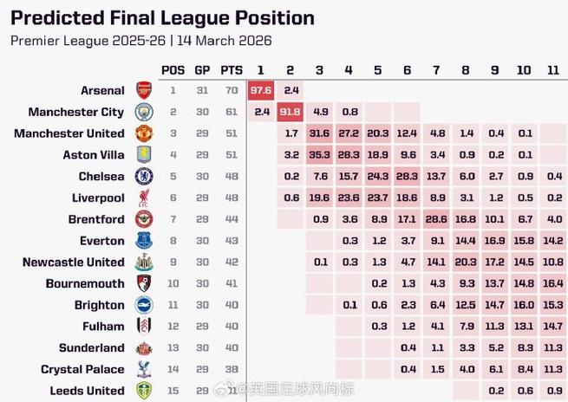Image resolution: width=568 pixels, height=402 pixels.
Task: Select Manchester City's 91.8 probability cell
Action: click(x=291, y=112)
